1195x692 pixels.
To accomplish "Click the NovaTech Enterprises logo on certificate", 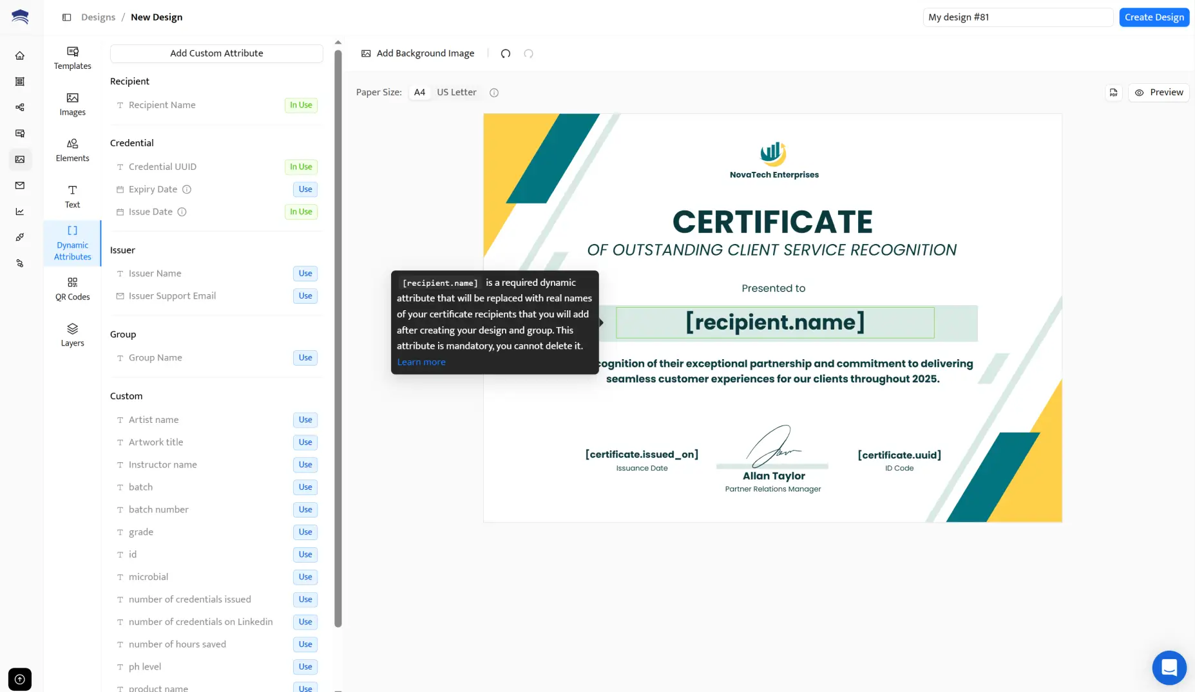I will tap(773, 160).
